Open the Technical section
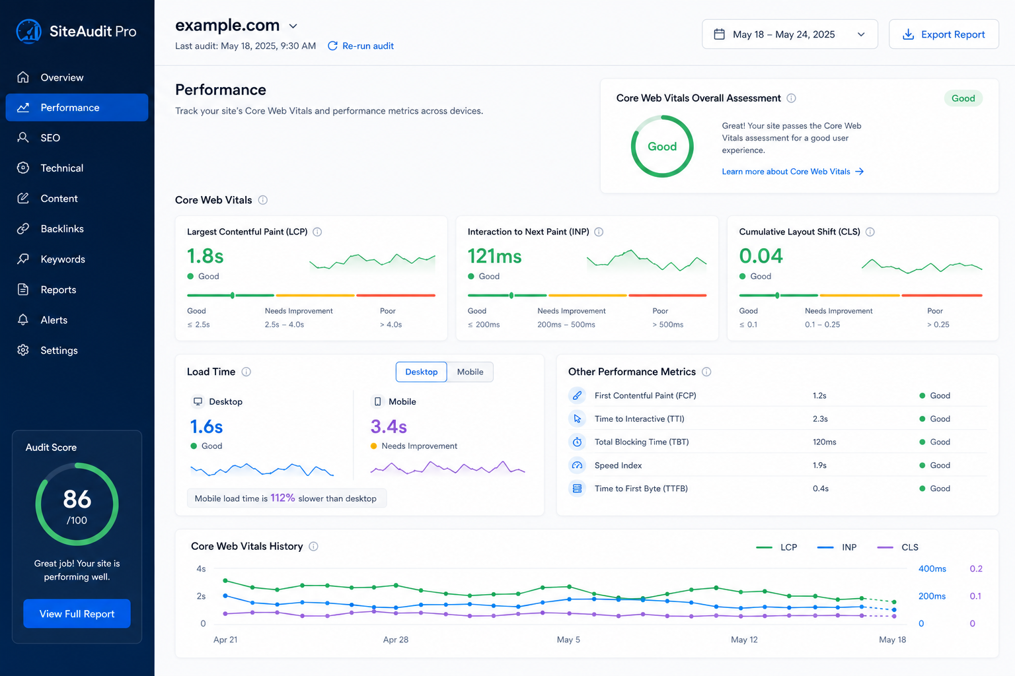The width and height of the screenshot is (1015, 676). point(77,168)
